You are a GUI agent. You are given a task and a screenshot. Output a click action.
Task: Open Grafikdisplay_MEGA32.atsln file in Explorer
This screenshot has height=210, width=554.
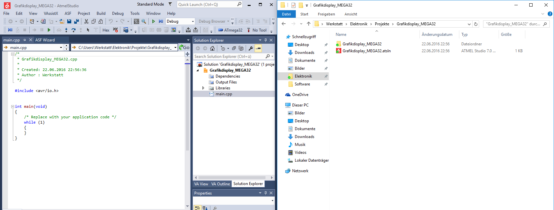pos(366,51)
